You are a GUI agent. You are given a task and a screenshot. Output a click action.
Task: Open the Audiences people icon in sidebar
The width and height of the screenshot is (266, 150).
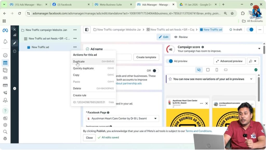pos(5,77)
